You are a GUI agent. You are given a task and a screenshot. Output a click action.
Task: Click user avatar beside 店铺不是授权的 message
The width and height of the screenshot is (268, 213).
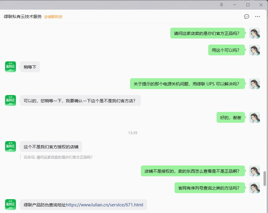(x=254, y=171)
